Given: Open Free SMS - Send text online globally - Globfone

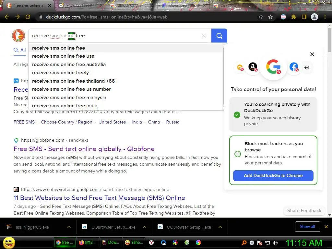Looking at the screenshot, I should (x=84, y=149).
